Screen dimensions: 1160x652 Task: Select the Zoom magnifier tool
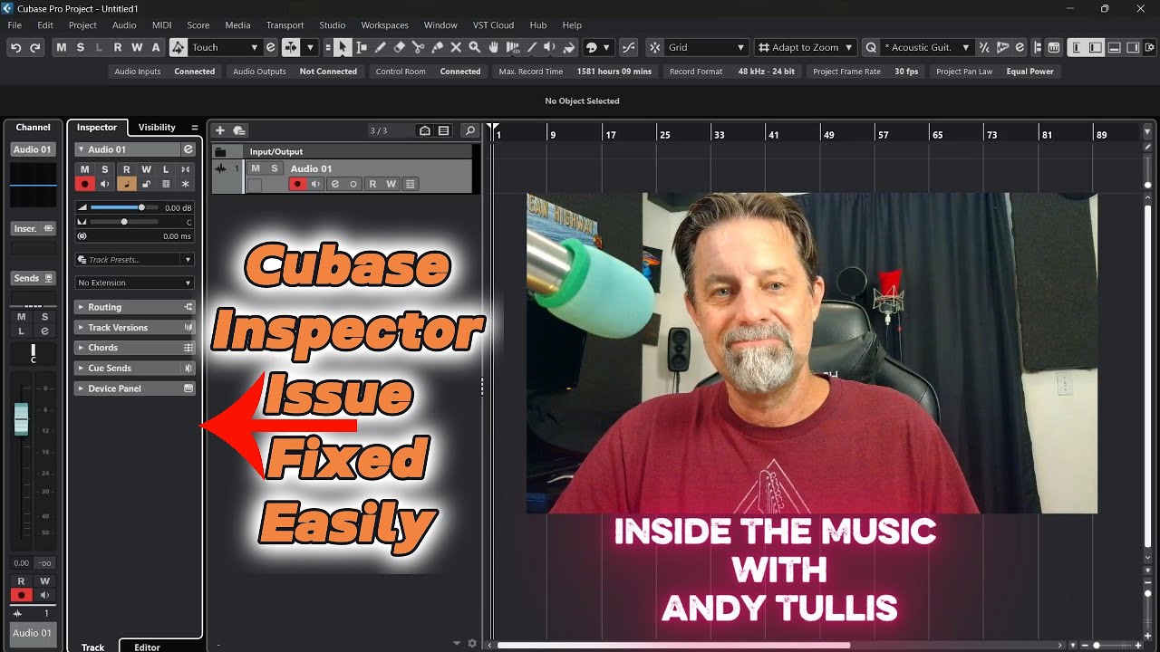[474, 47]
